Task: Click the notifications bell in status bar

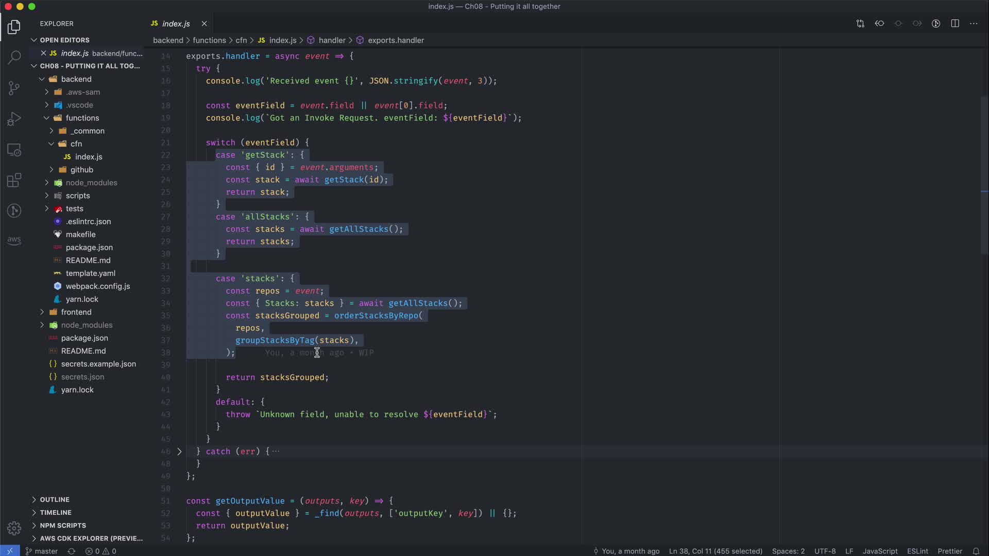Action: pyautogui.click(x=976, y=551)
